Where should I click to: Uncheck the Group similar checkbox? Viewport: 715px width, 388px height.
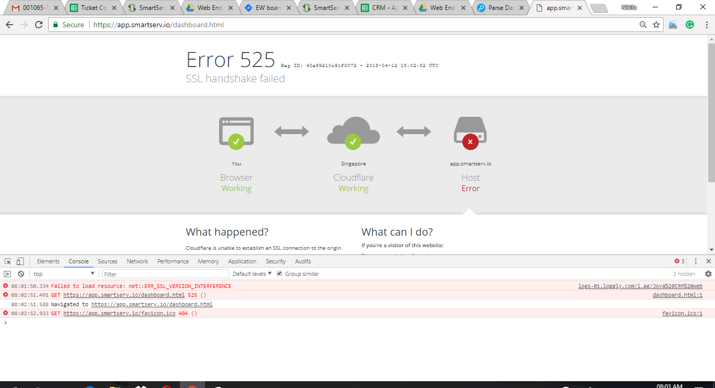(279, 274)
